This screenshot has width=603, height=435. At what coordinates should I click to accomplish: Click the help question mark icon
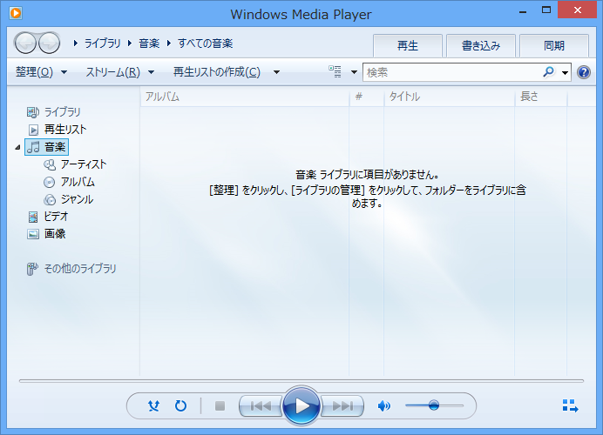583,72
